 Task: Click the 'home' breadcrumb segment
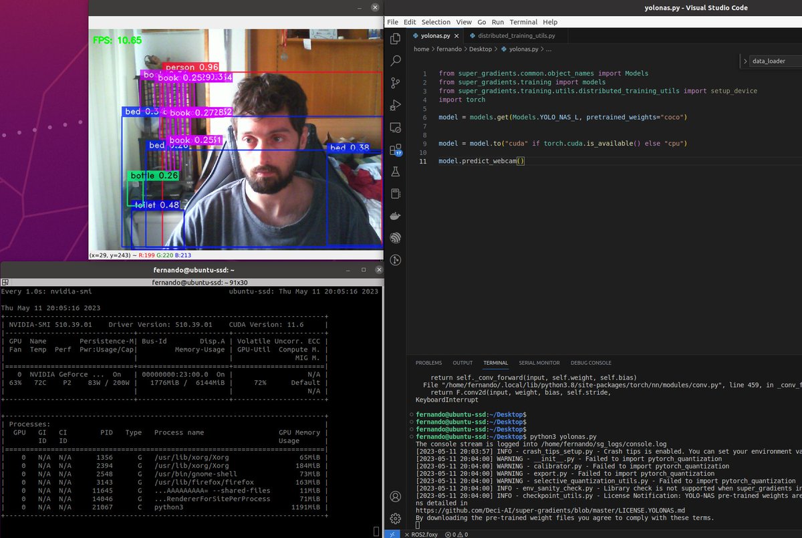pos(421,49)
